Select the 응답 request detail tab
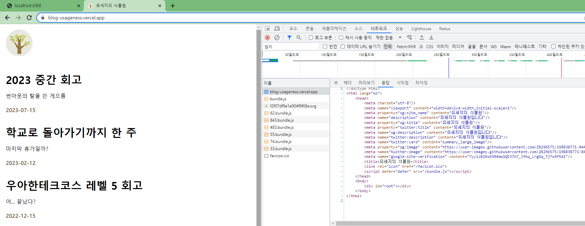585x226 pixels. (385, 83)
